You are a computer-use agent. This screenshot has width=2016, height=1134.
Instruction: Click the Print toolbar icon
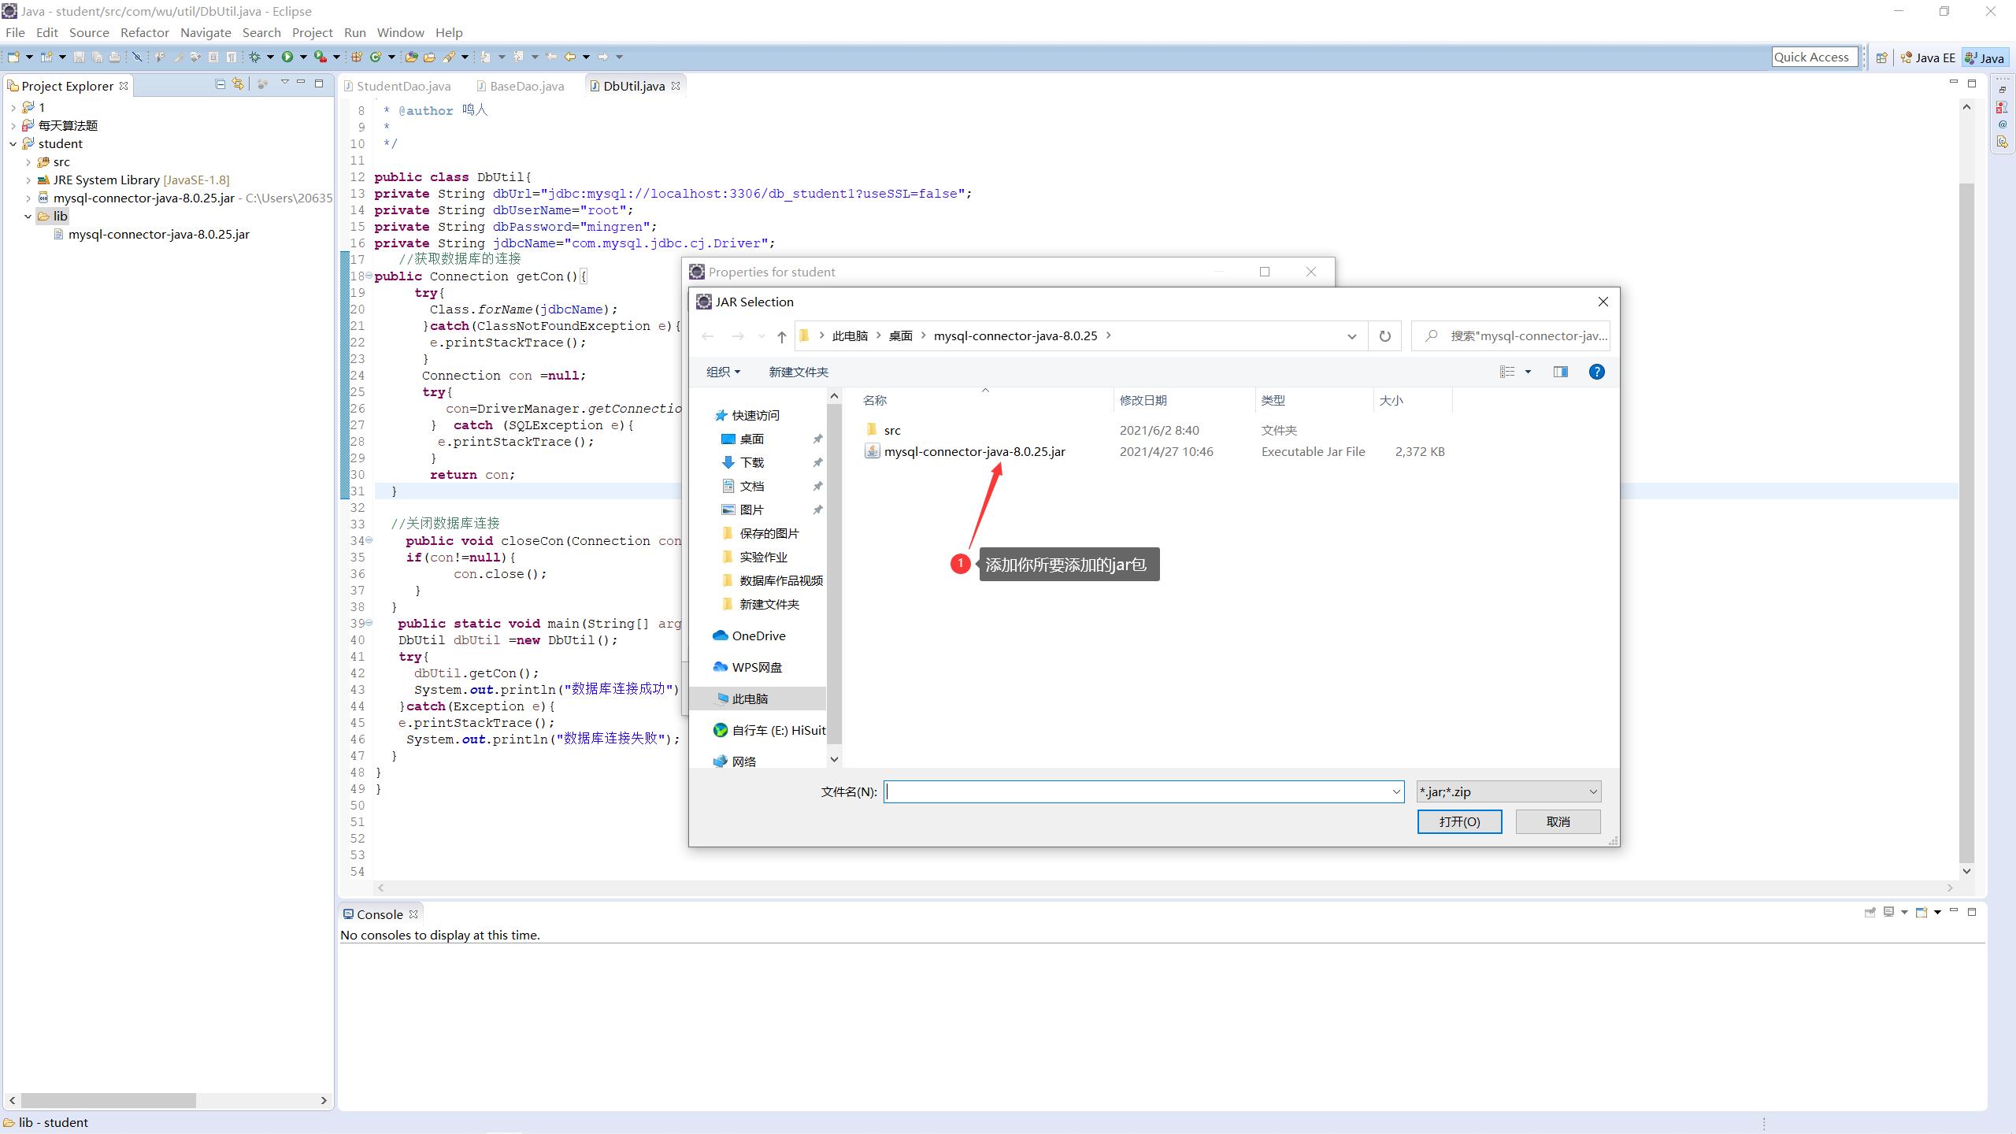tap(115, 57)
